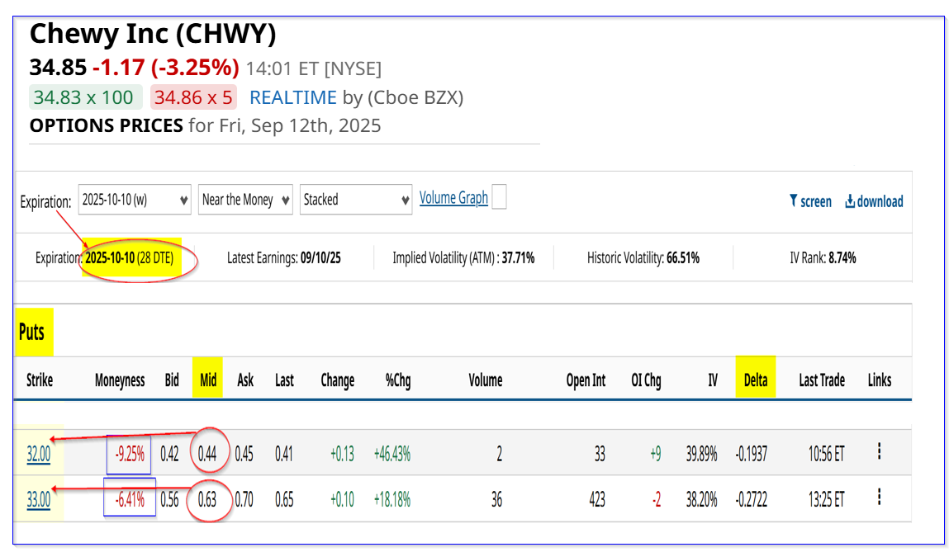Click the screen filter icon
This screenshot has width=949, height=552.
click(794, 201)
